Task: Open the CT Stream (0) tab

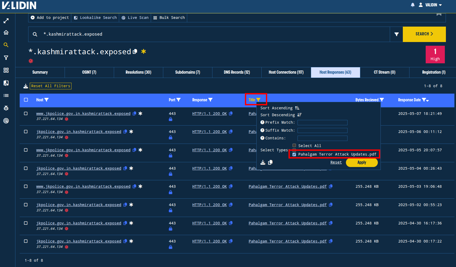Action: [x=384, y=72]
